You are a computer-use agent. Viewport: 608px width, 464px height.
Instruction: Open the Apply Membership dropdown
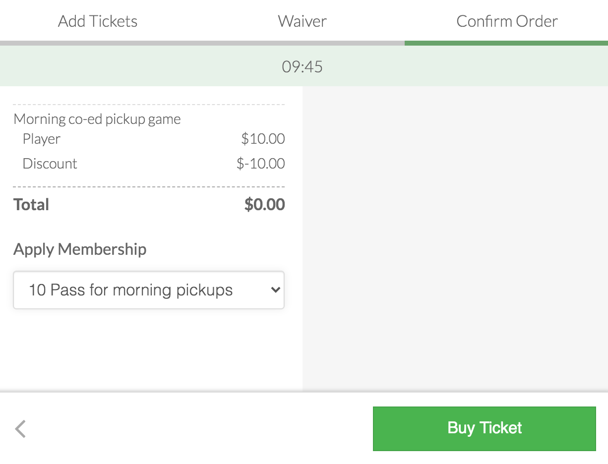click(x=148, y=290)
